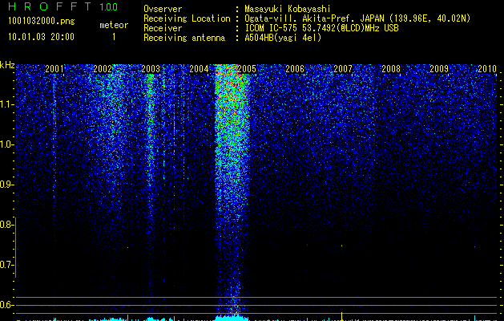This screenshot has height=321, width=504.
Task: Click the yellow tick in the power strip below 2007
Action: coord(341,316)
